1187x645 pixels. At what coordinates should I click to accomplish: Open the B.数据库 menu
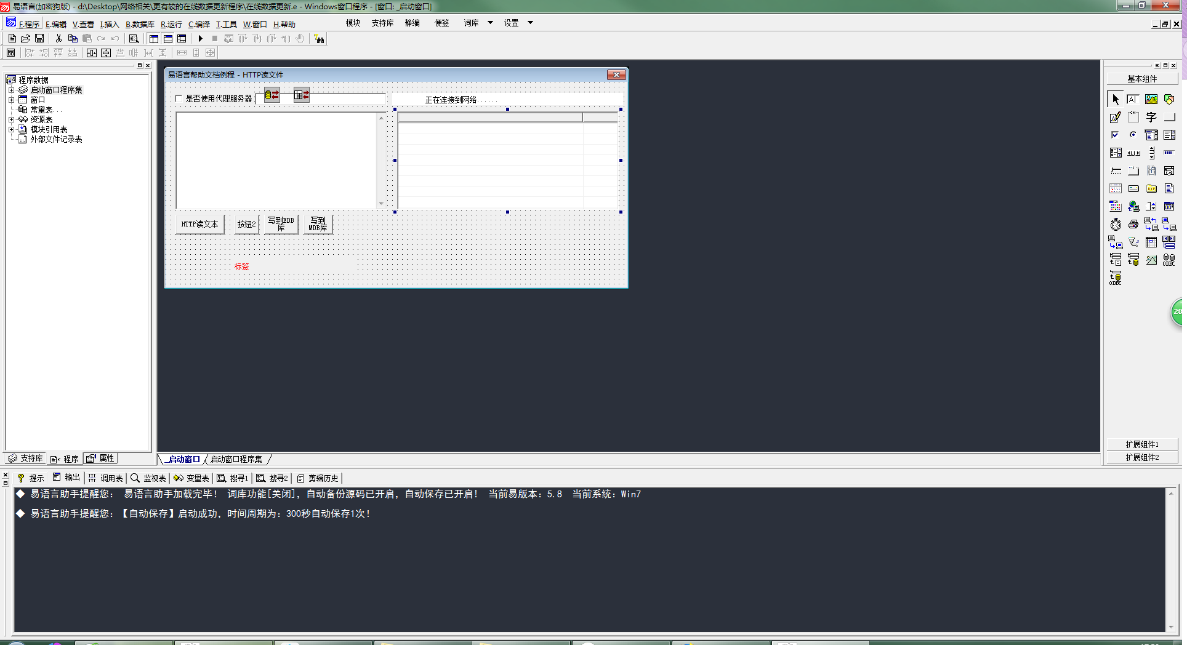(x=140, y=24)
